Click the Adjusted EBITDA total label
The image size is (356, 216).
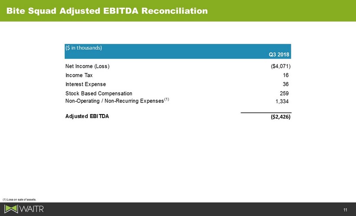[x=87, y=116]
